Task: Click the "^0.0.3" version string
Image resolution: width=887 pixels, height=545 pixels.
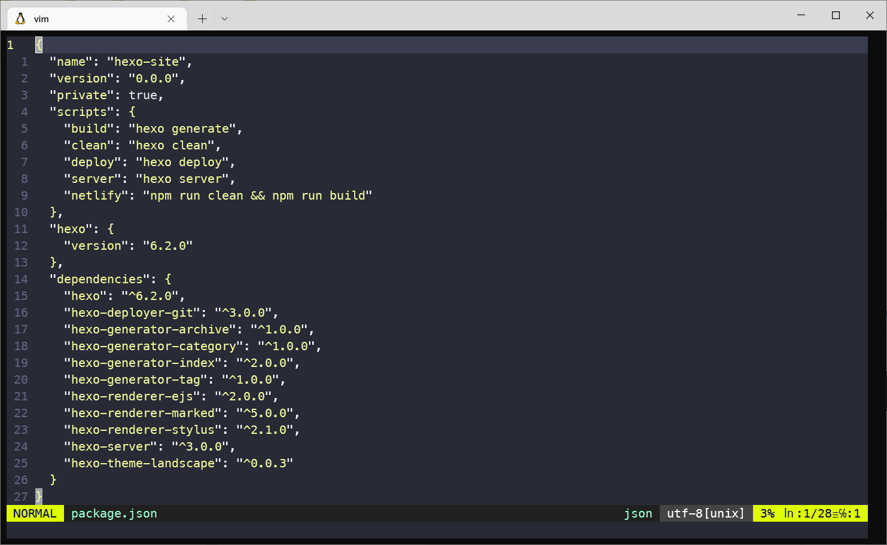Action: pos(265,463)
